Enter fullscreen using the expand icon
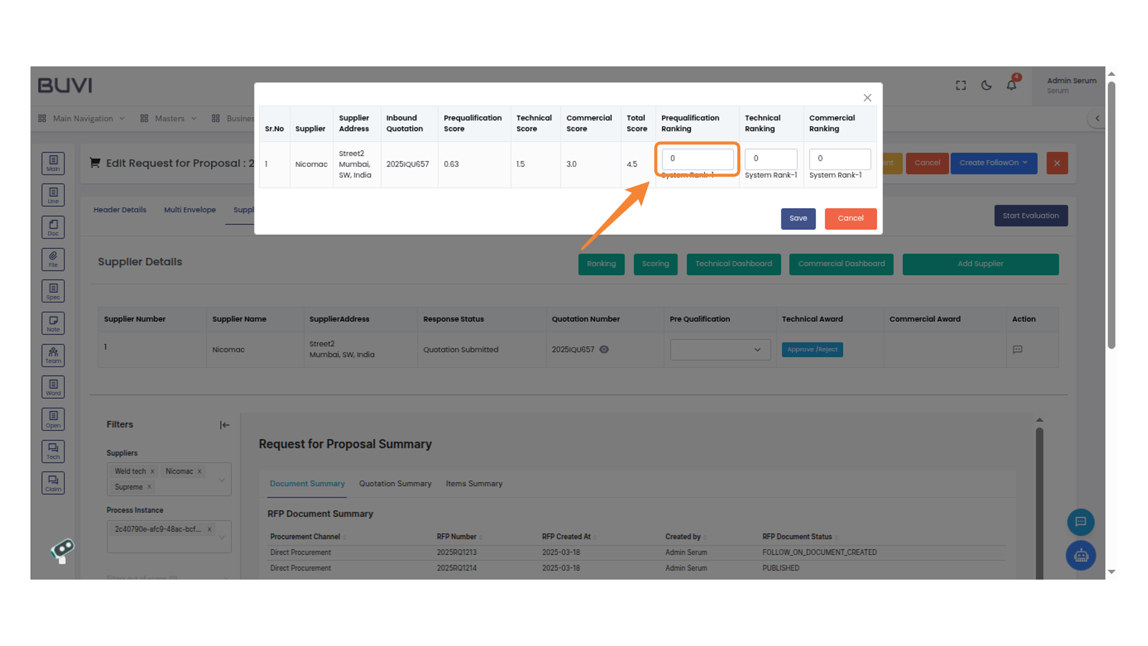The height and width of the screenshot is (646, 1148). click(961, 85)
